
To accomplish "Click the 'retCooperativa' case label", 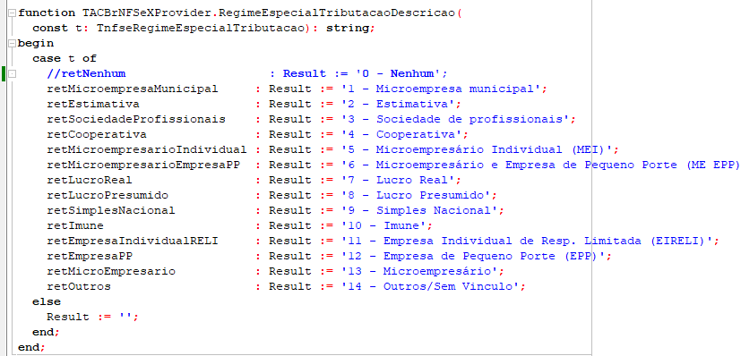I will pyautogui.click(x=97, y=134).
